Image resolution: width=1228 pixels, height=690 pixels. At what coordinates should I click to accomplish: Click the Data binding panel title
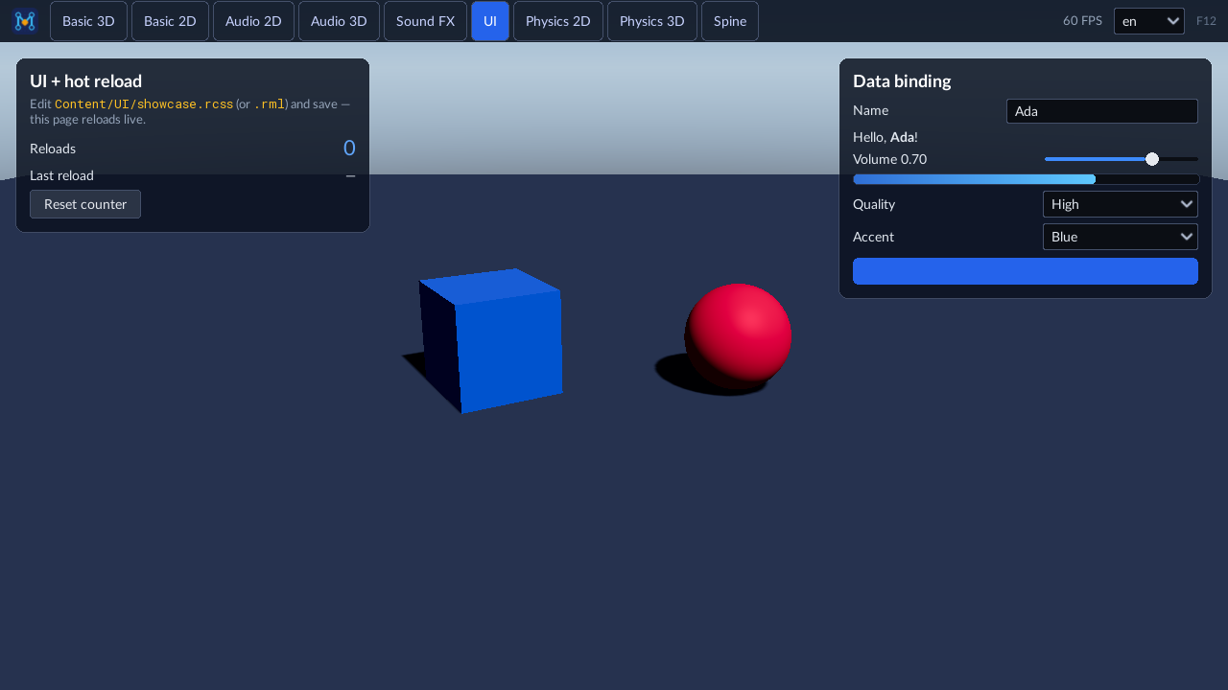pyautogui.click(x=902, y=81)
